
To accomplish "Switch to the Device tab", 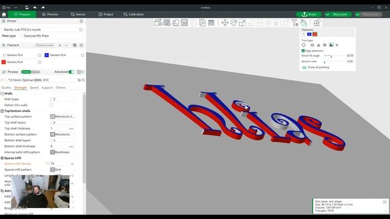I will (x=78, y=15).
